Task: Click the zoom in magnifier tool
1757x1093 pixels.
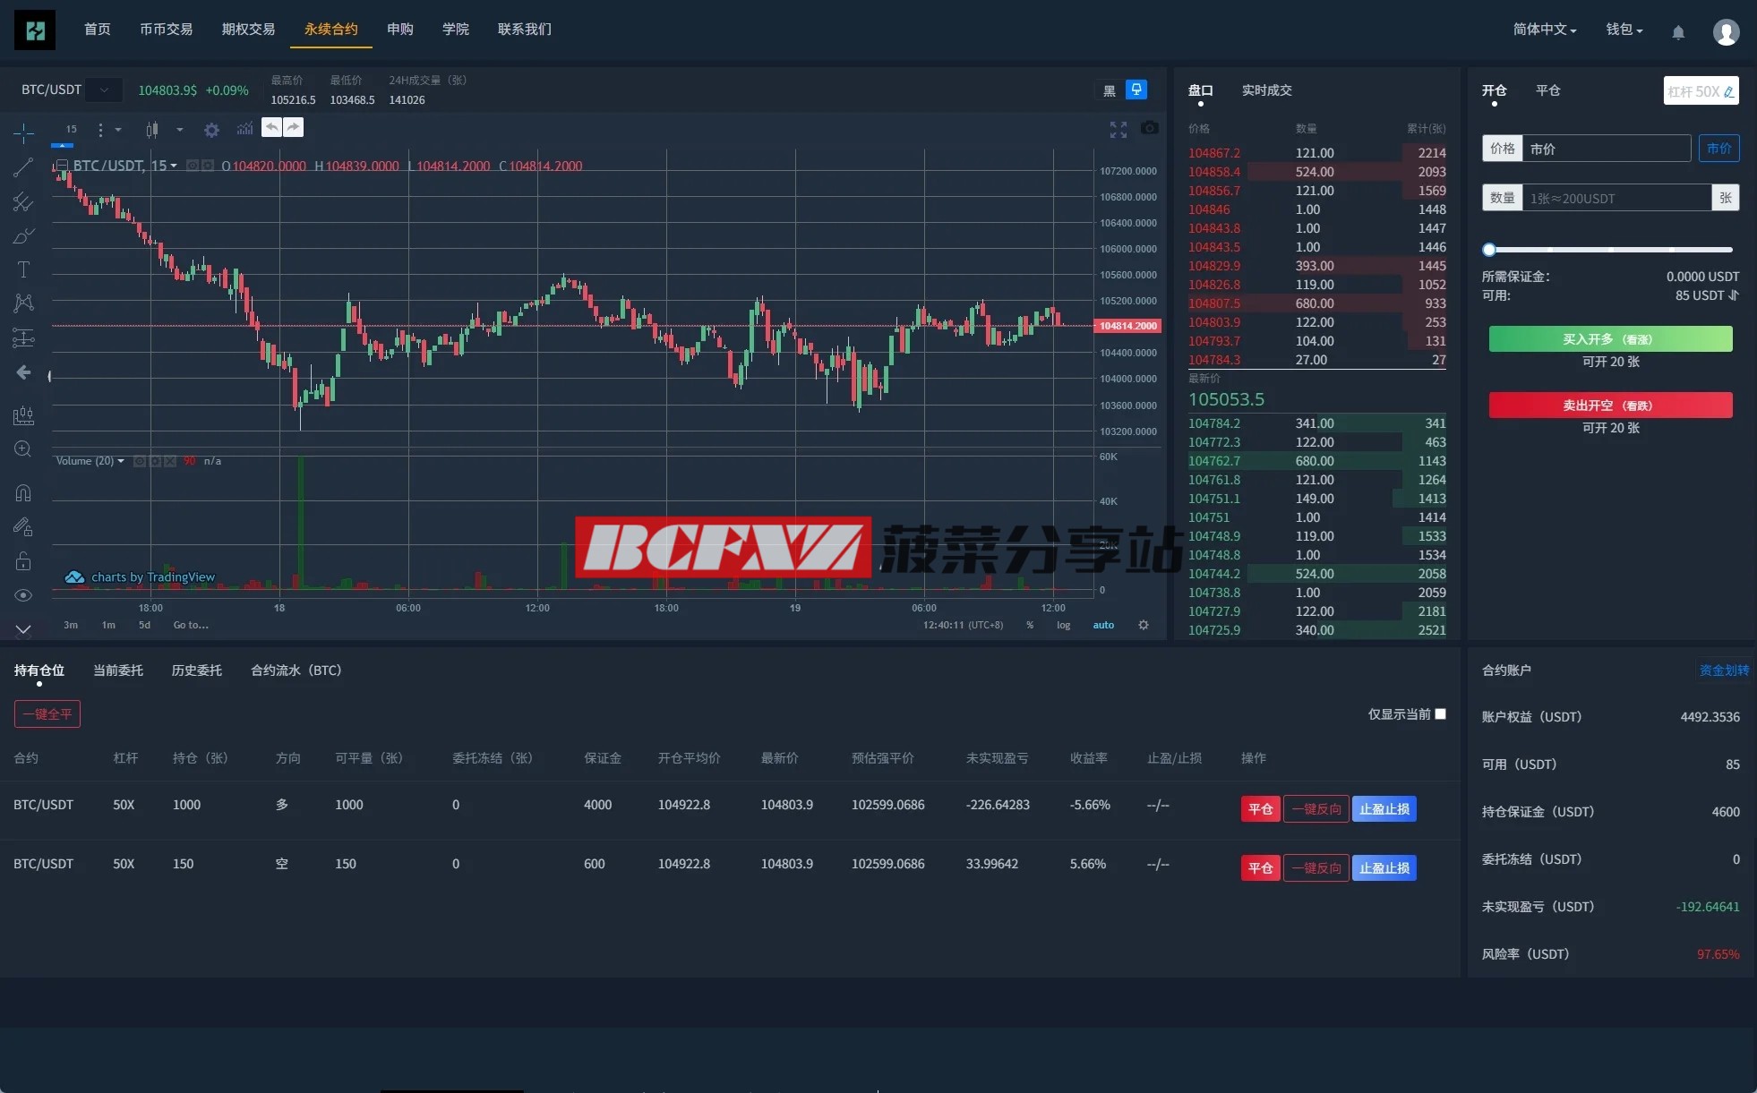Action: pos(23,448)
